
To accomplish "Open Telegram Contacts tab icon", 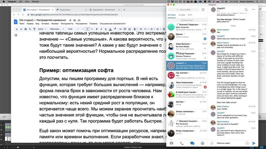I will [172, 143].
